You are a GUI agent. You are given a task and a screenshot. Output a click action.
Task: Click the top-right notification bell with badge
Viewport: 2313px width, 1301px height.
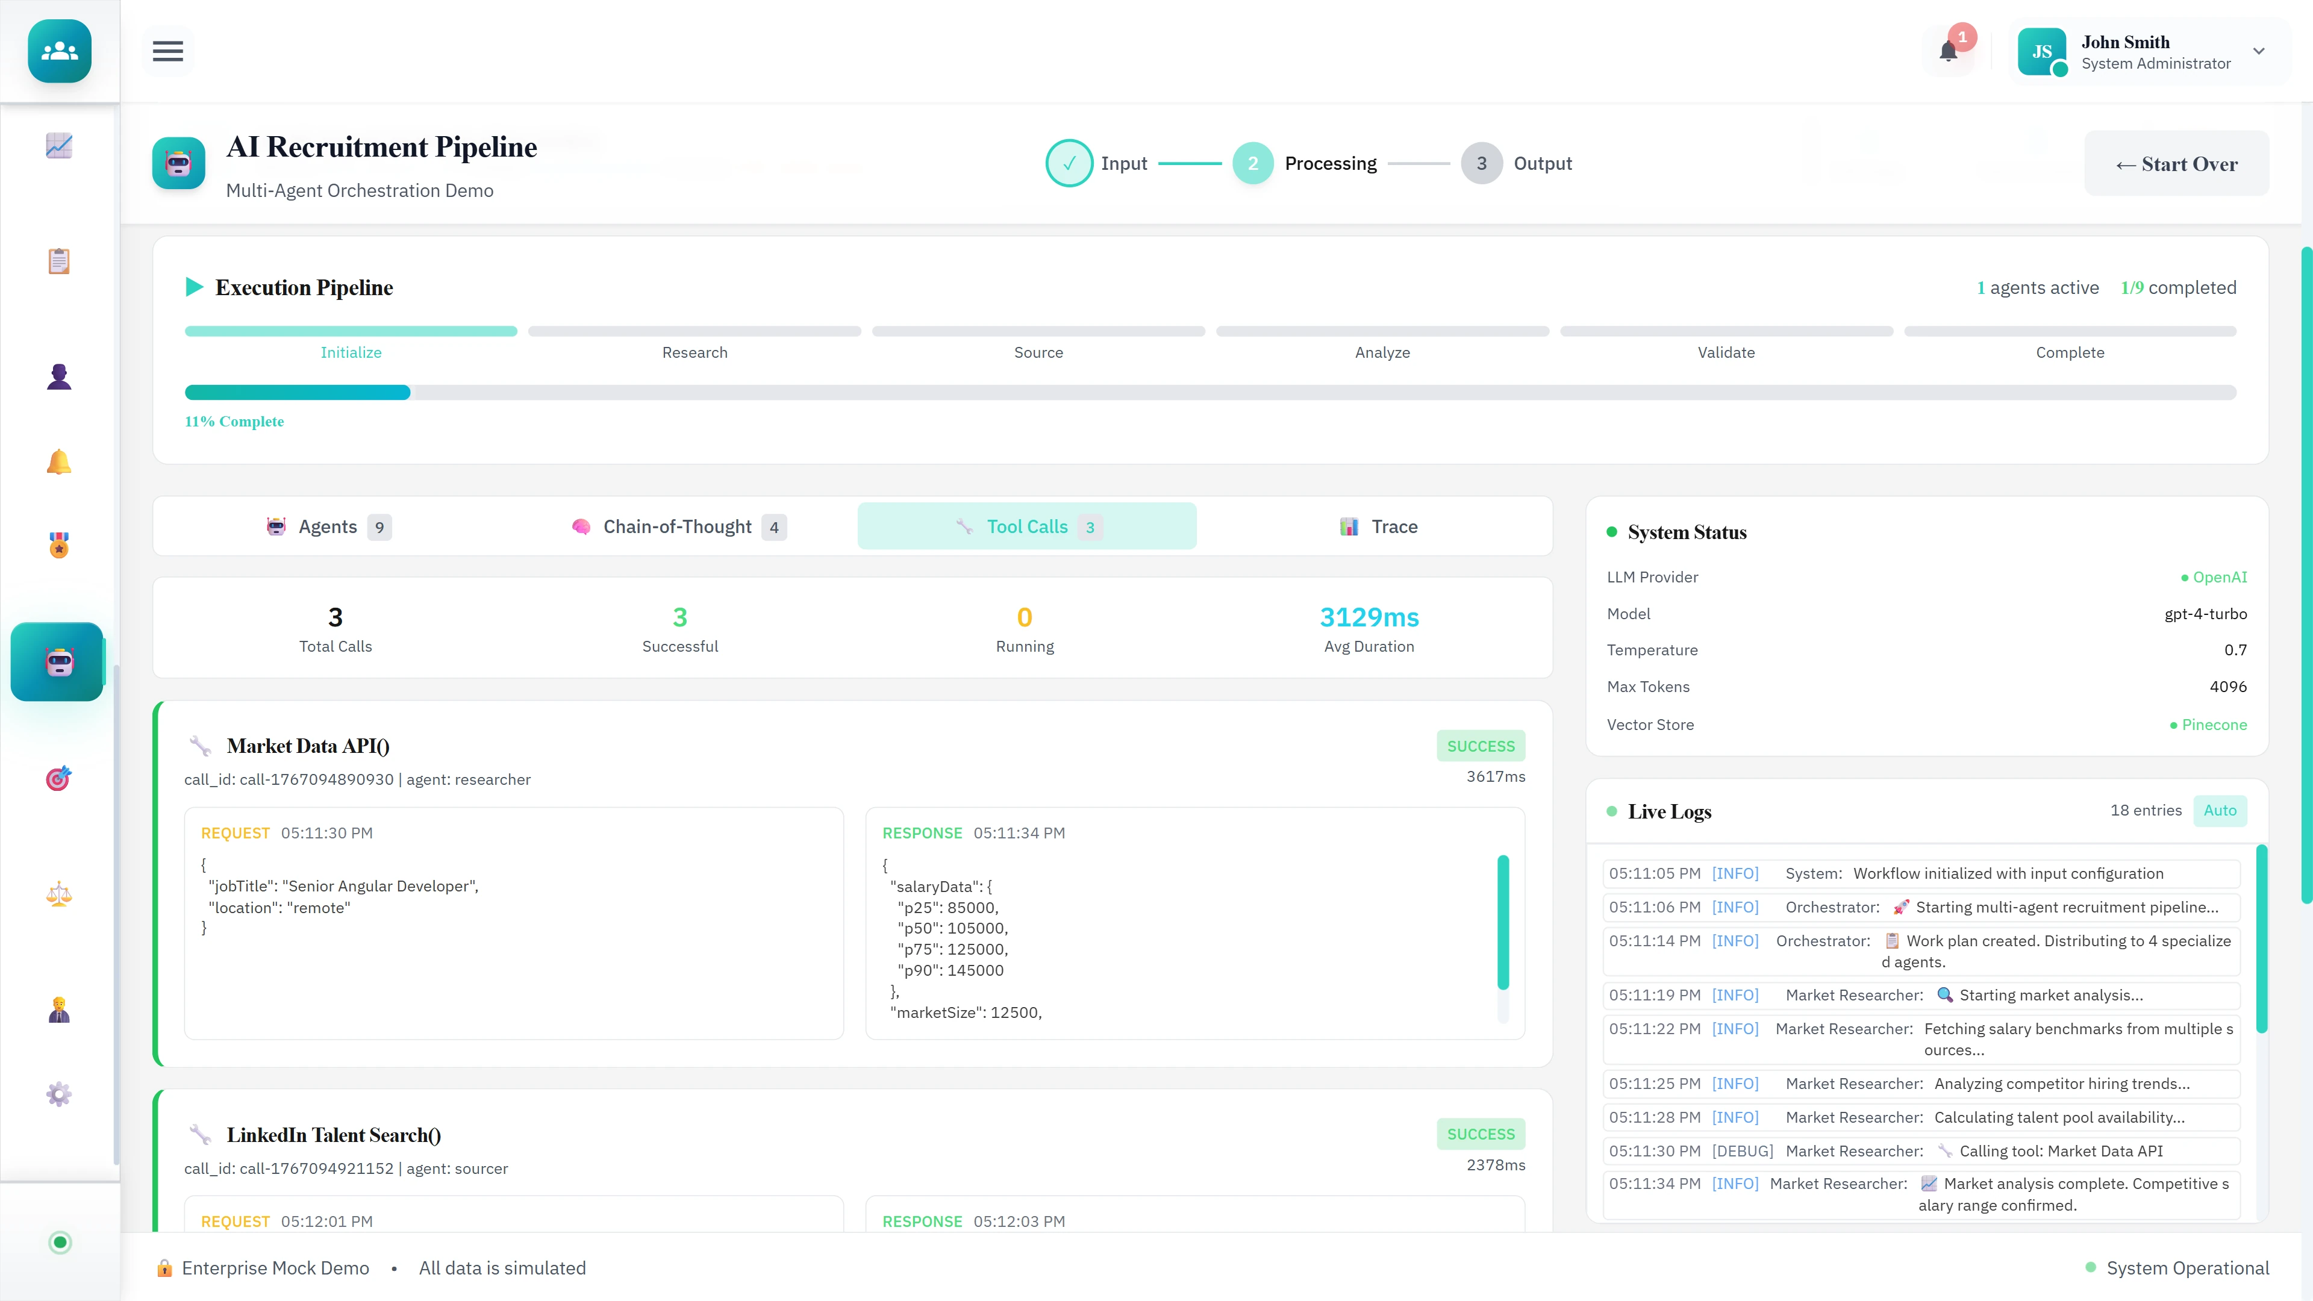coord(1949,51)
